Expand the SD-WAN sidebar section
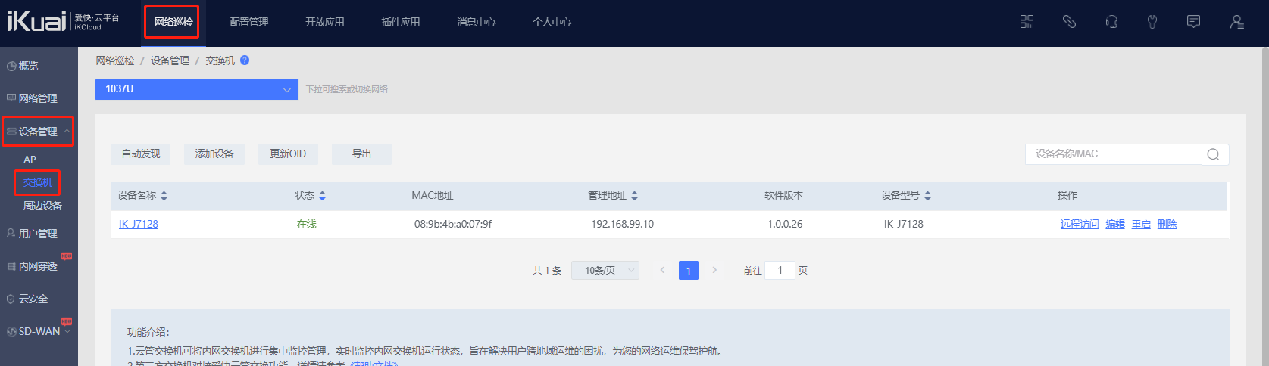 click(67, 331)
